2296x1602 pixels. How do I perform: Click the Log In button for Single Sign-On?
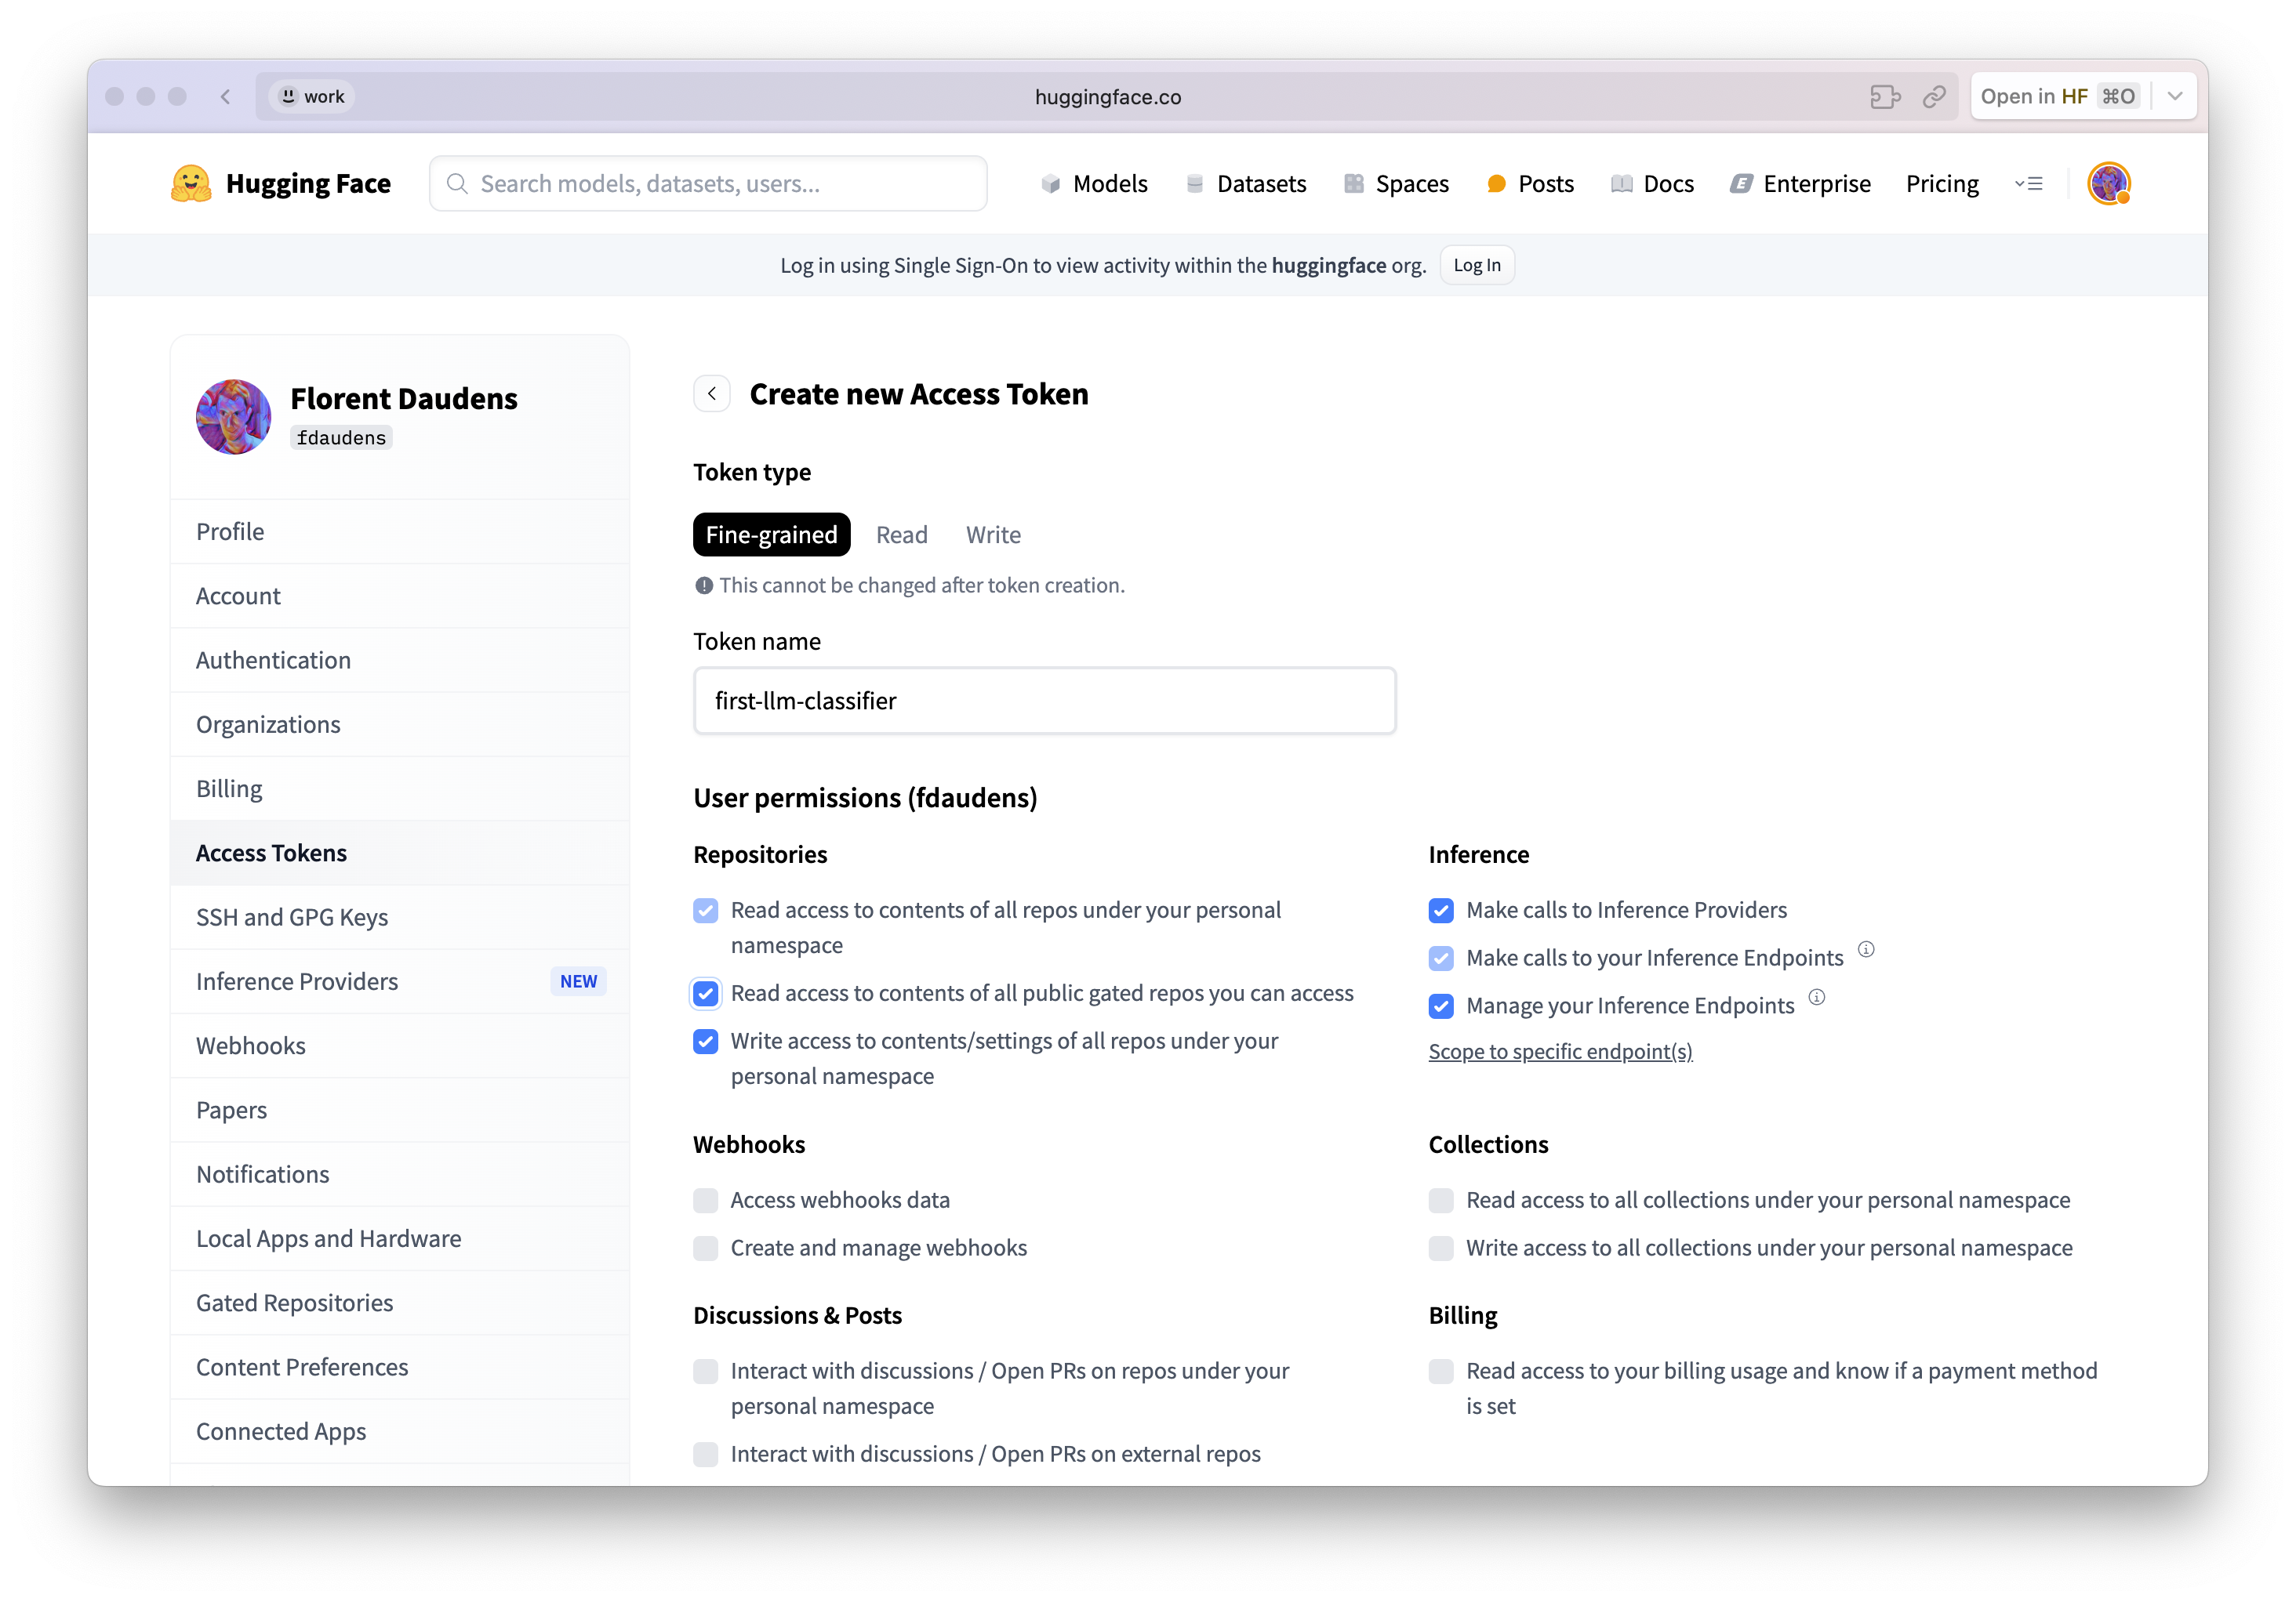tap(1477, 265)
